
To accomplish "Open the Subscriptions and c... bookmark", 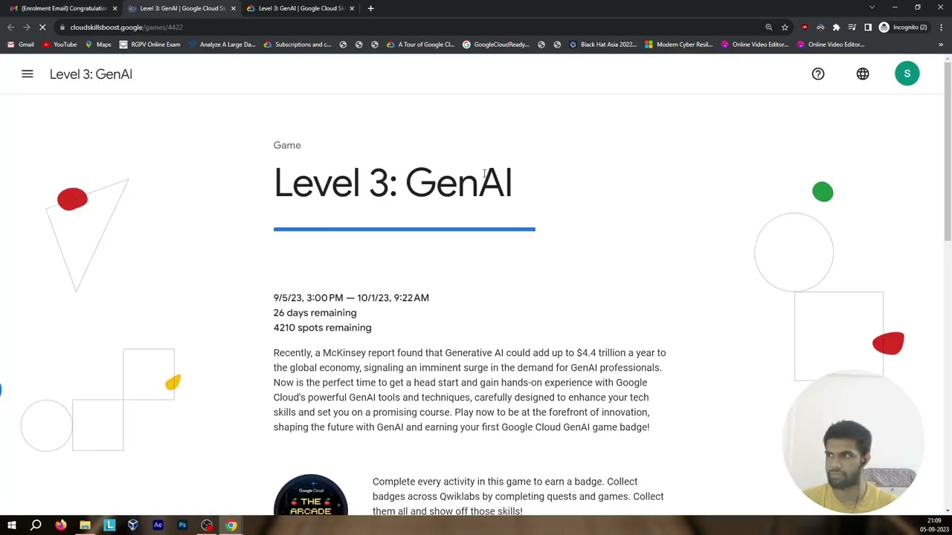I will click(x=297, y=45).
